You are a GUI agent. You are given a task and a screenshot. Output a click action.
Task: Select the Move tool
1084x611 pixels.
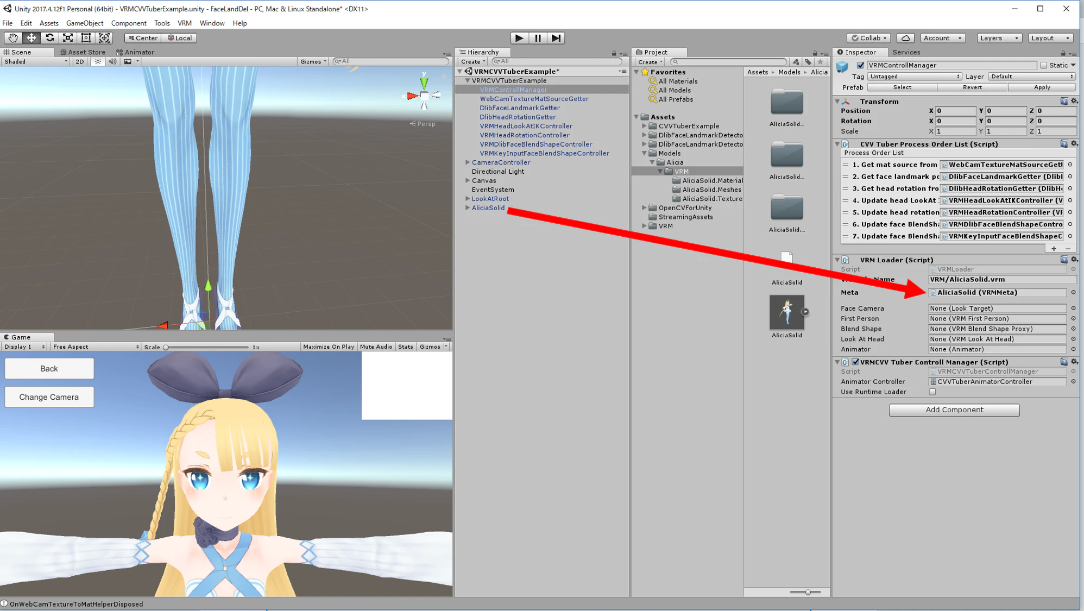tap(31, 37)
